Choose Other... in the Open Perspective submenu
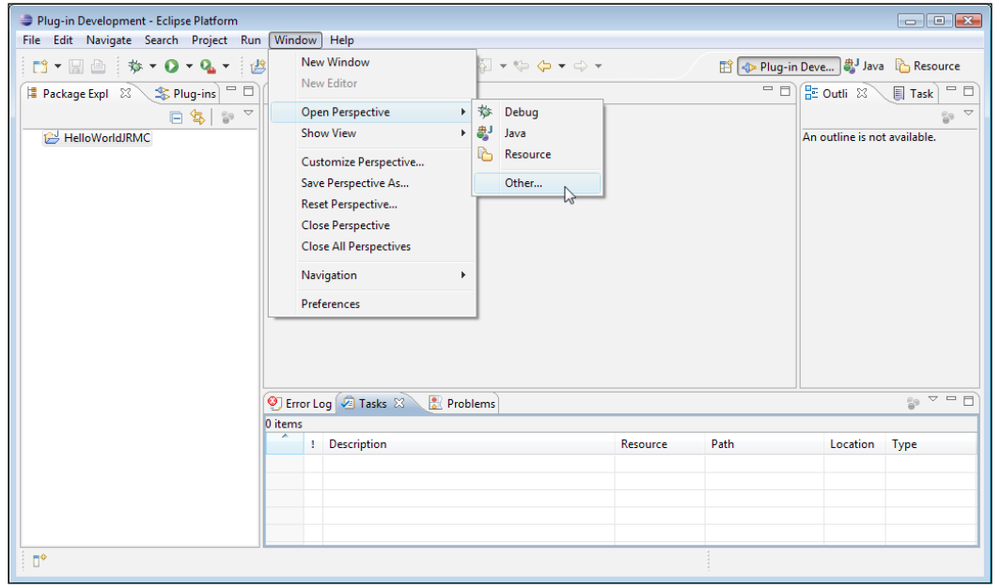Image resolution: width=1001 pixels, height=588 pixels. pos(538,183)
